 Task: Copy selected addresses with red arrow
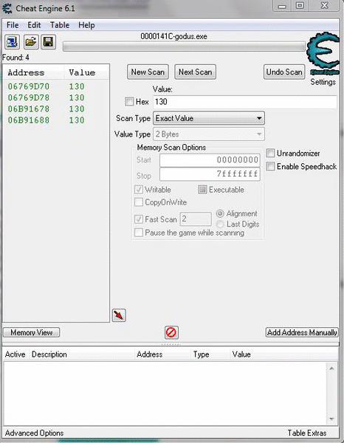pyautogui.click(x=119, y=315)
